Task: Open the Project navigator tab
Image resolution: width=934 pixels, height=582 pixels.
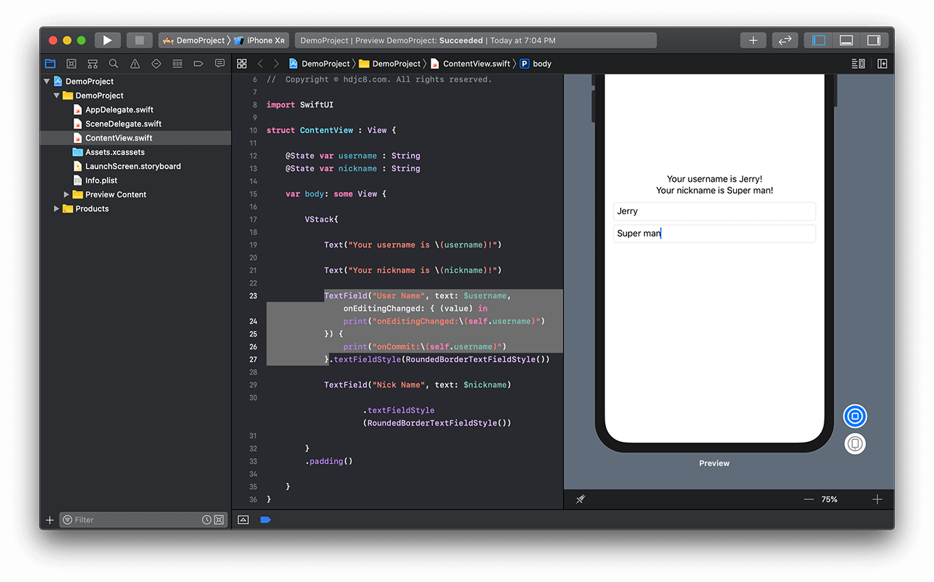Action: (x=50, y=64)
